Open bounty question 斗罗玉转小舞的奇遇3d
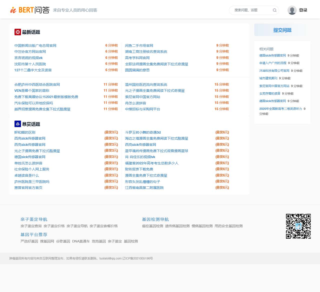This screenshot has height=292, width=320. [x=143, y=132]
